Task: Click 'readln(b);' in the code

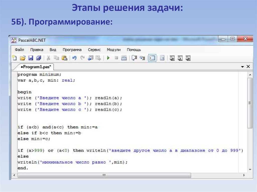Action: point(108,104)
